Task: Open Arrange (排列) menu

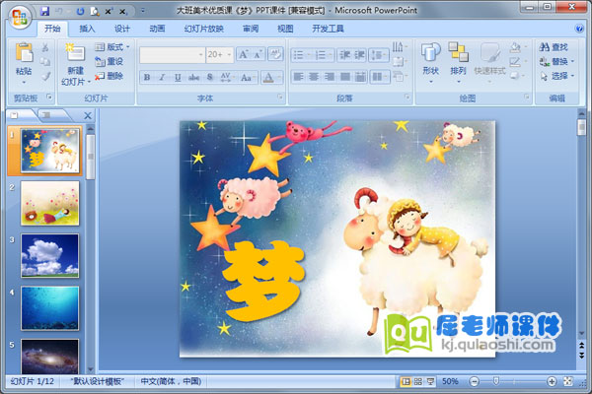Action: (459, 63)
